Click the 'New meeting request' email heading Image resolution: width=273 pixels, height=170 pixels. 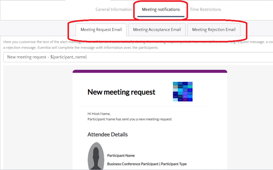(121, 92)
